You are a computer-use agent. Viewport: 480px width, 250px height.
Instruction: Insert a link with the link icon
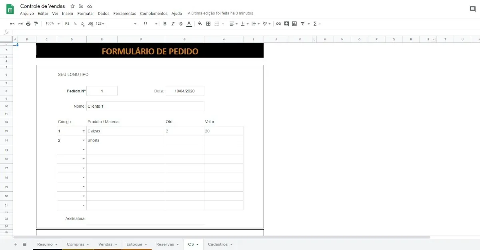coord(278,24)
